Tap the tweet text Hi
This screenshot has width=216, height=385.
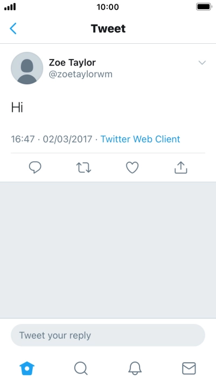click(17, 107)
